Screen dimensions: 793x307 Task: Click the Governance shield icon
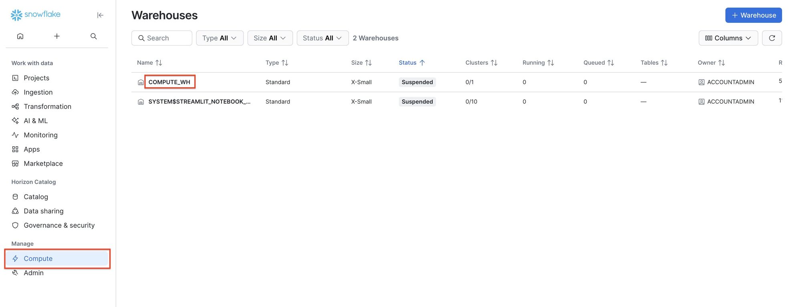click(15, 225)
